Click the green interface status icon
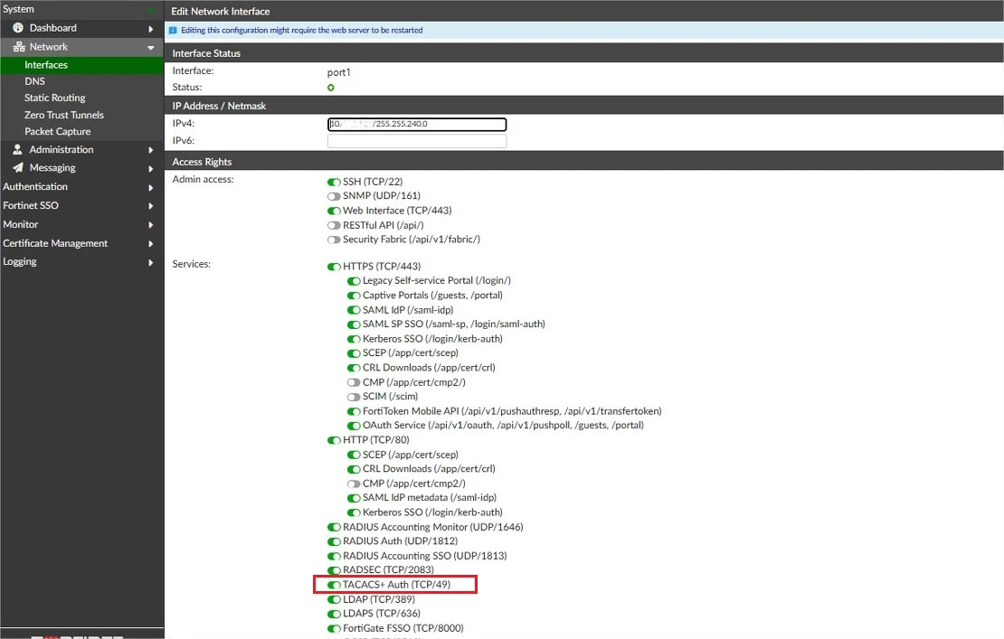The width and height of the screenshot is (1004, 639). click(x=331, y=88)
